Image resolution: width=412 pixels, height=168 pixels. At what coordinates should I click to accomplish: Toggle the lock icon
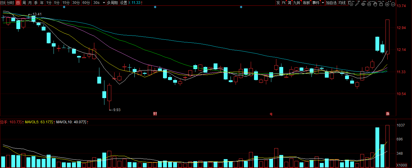tap(381, 4)
